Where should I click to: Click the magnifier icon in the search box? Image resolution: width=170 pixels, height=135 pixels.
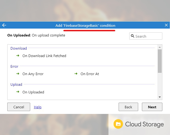132,36
